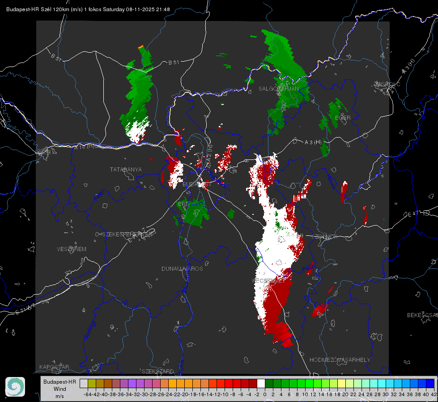Click the SALGÓTARJÁN city label
Image resolution: width=438 pixels, height=402 pixels.
coord(278,89)
